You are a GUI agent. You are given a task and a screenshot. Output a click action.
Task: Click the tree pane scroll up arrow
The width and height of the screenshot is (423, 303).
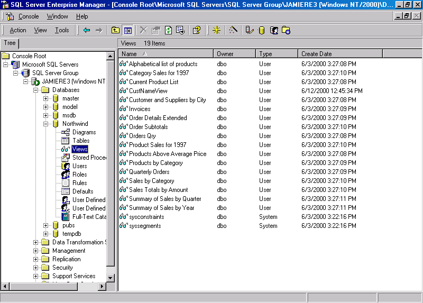click(110, 56)
